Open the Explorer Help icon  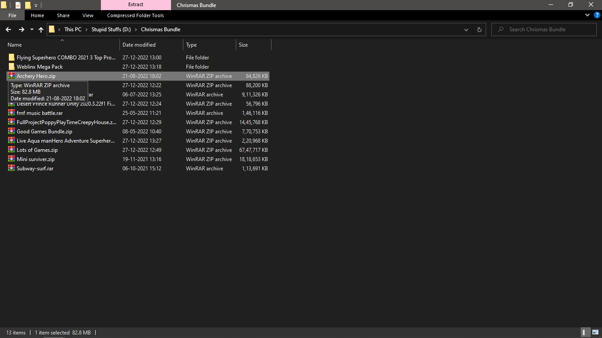(x=597, y=15)
